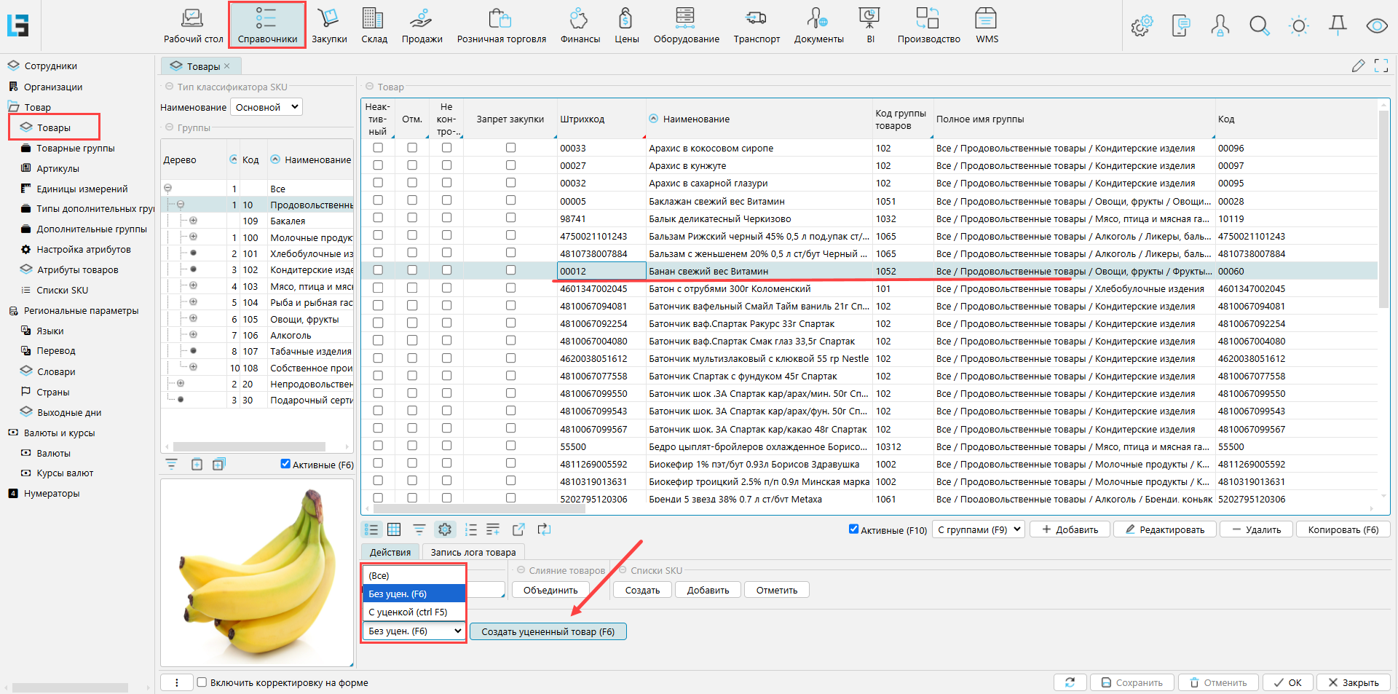Toggle the Активные (F6) groups checkbox
Screen dimensions: 1398x694
(285, 464)
